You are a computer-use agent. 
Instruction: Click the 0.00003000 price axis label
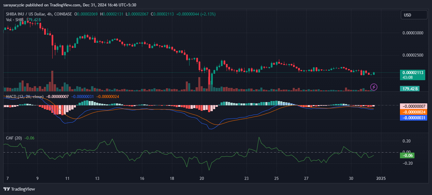pos(413,33)
